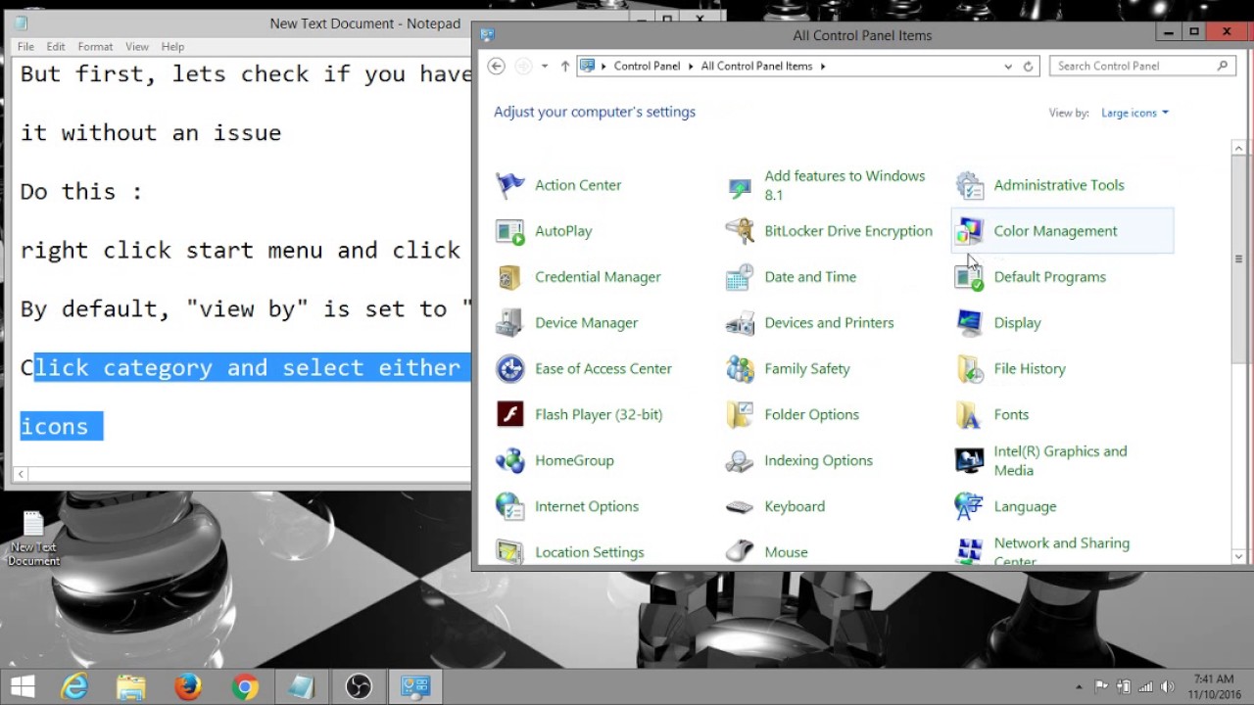Open Notepad's File menu
1254x705 pixels.
(25, 46)
